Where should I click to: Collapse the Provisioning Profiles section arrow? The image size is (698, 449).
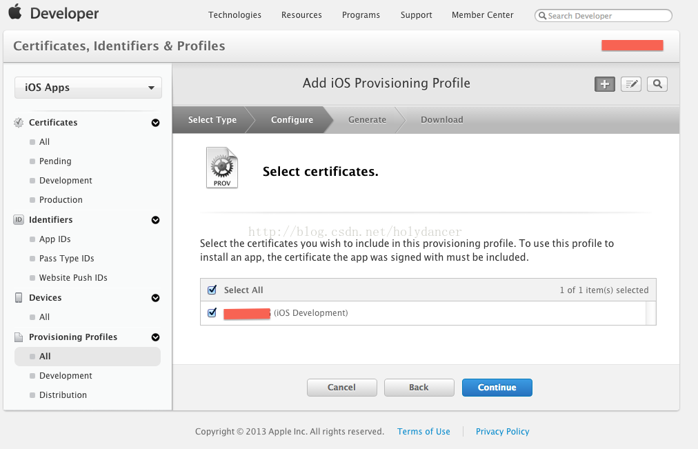(x=155, y=337)
